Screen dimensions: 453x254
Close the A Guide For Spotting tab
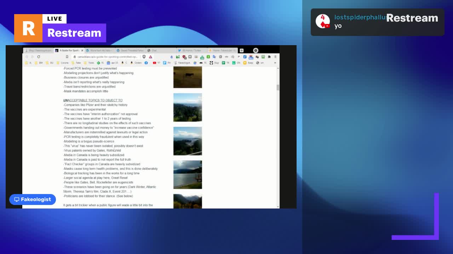pos(82,50)
